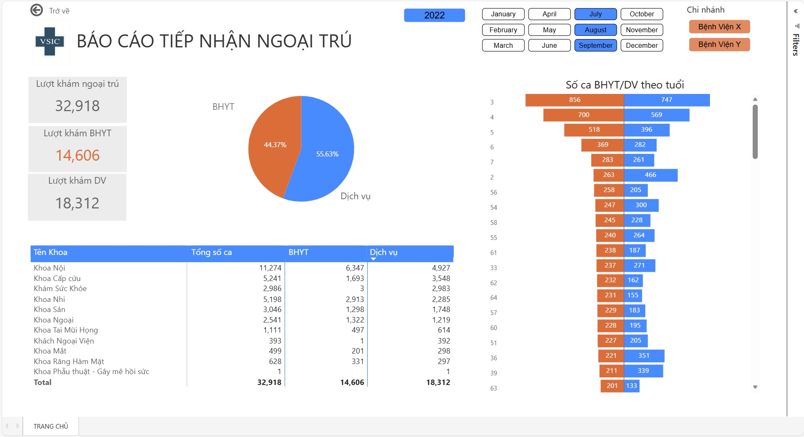Viewport: 804px width, 437px height.
Task: Sort table by the Tổng số ca header
Action: [x=212, y=252]
